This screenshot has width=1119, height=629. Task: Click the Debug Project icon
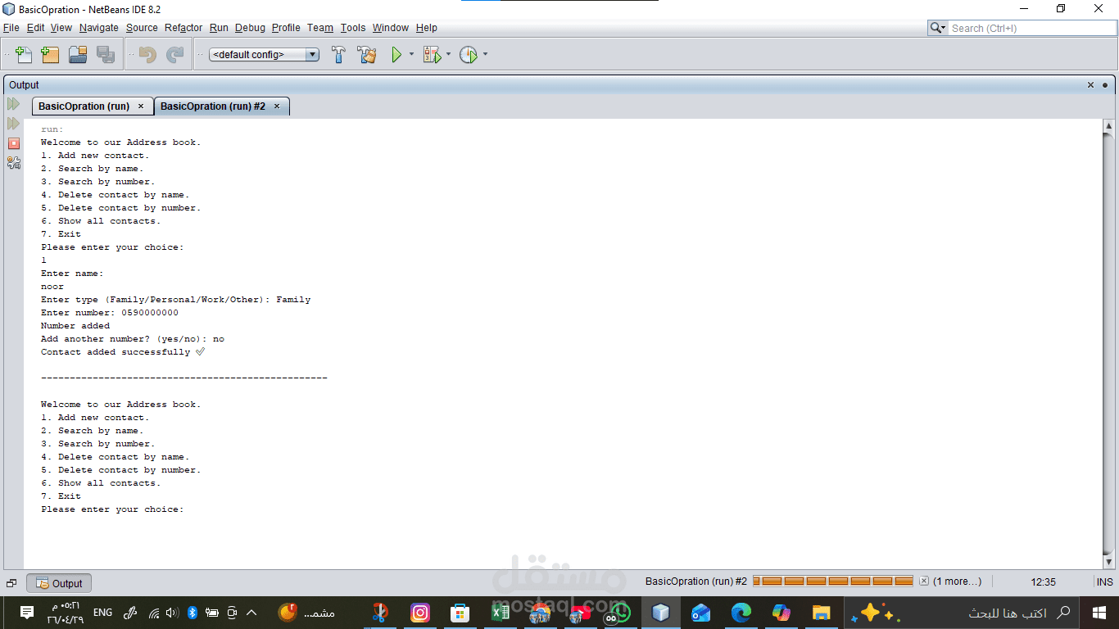point(432,55)
